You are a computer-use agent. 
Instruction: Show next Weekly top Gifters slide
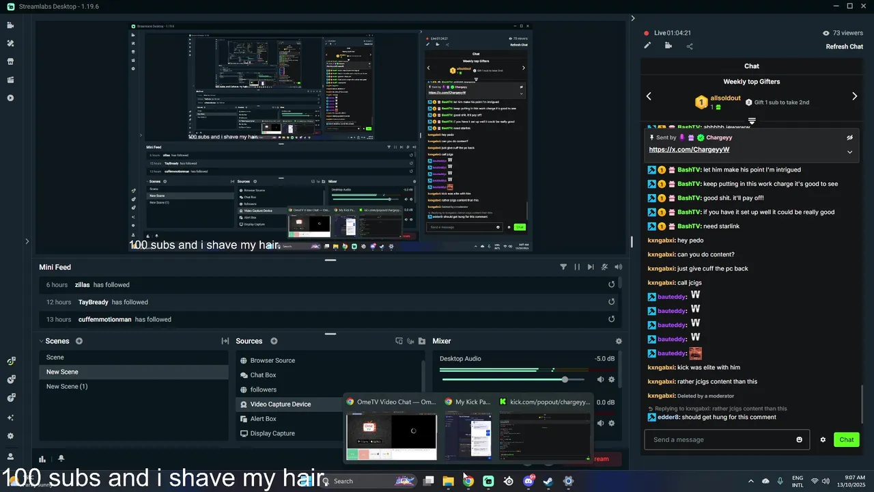(854, 96)
